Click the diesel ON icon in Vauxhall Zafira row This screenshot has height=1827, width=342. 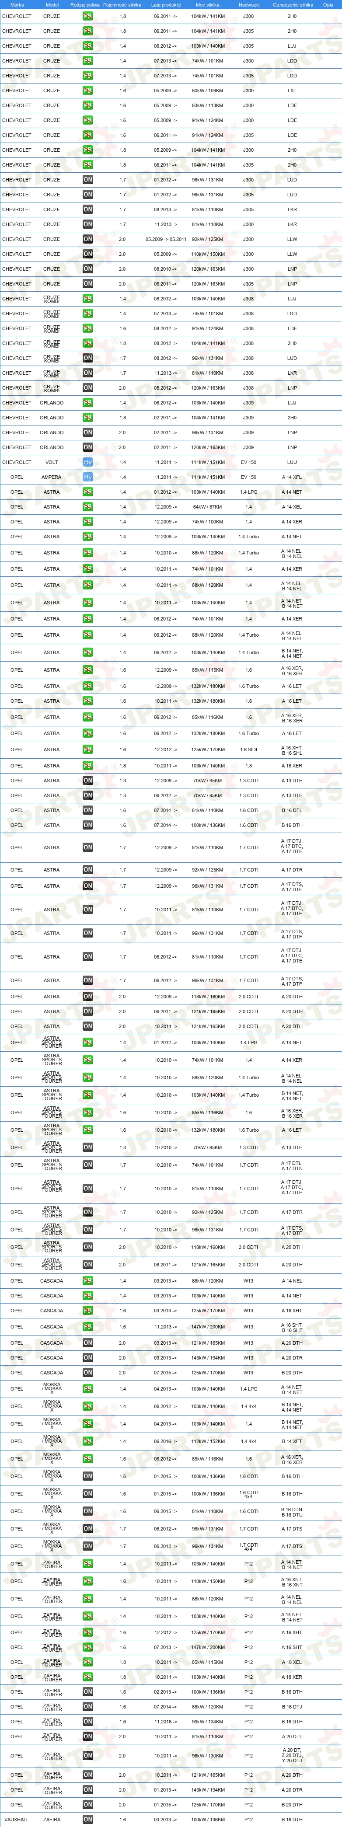(87, 1819)
